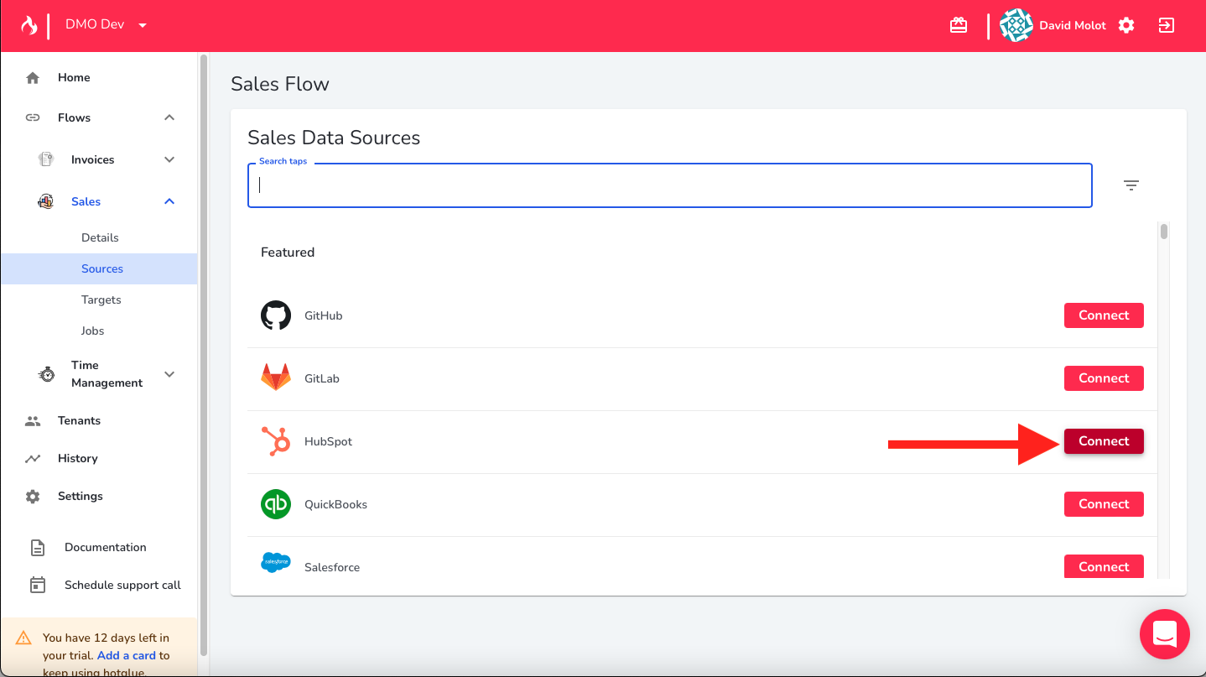Click the Time Management stopwatch icon

pyautogui.click(x=47, y=374)
